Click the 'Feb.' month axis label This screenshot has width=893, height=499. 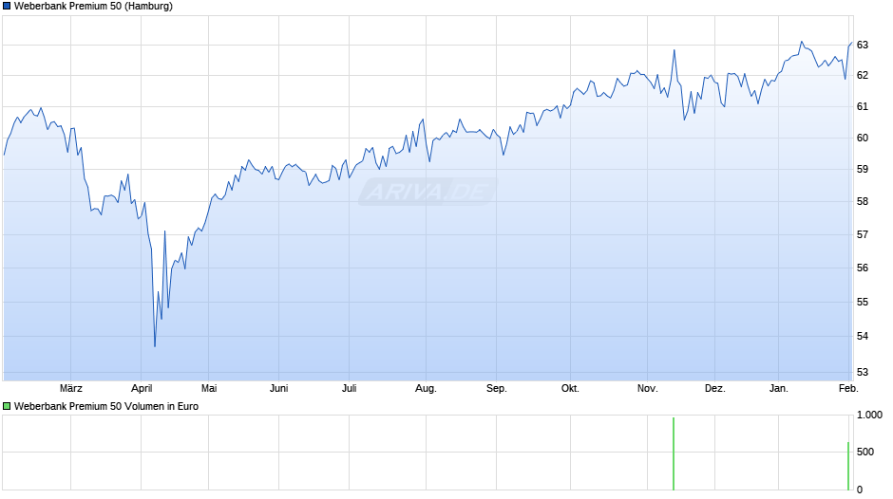point(848,388)
